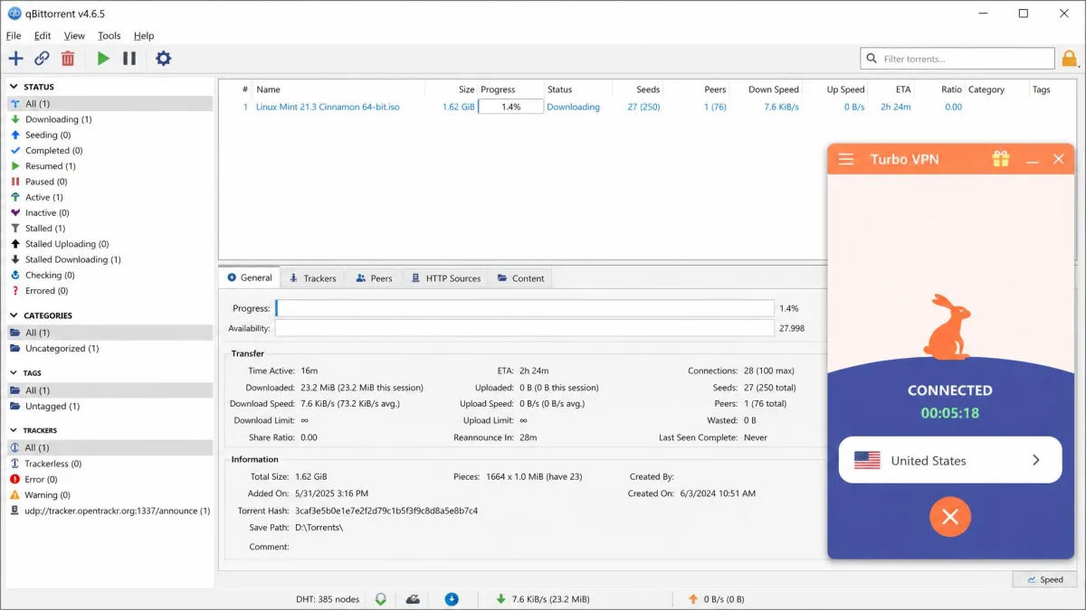Open the View menu
This screenshot has height=610, width=1086.
(74, 35)
